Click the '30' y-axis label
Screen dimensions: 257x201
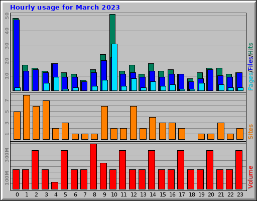pyautogui.click(x=7, y=46)
